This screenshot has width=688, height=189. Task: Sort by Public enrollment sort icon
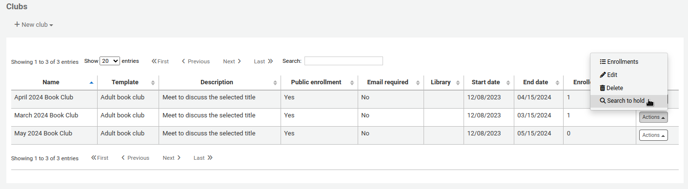[352, 83]
